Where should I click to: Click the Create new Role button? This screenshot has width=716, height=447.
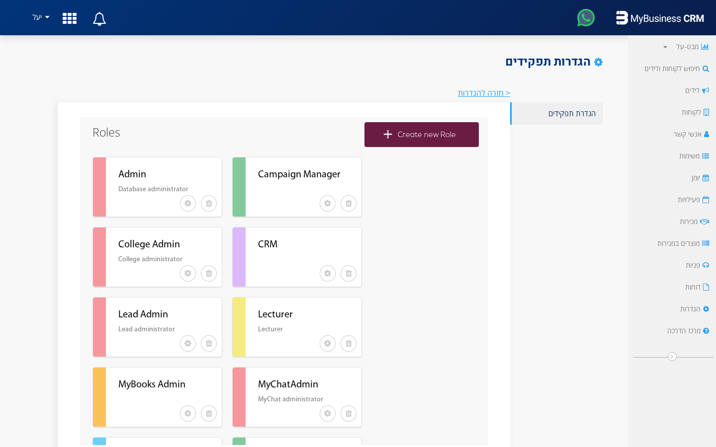point(421,134)
